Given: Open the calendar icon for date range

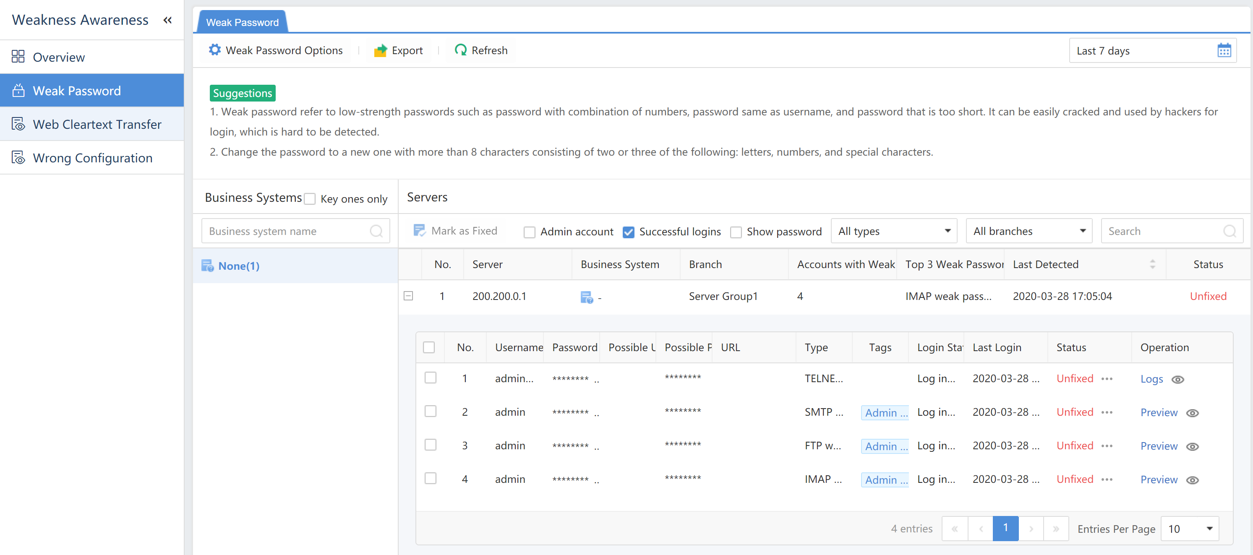Looking at the screenshot, I should (x=1224, y=51).
